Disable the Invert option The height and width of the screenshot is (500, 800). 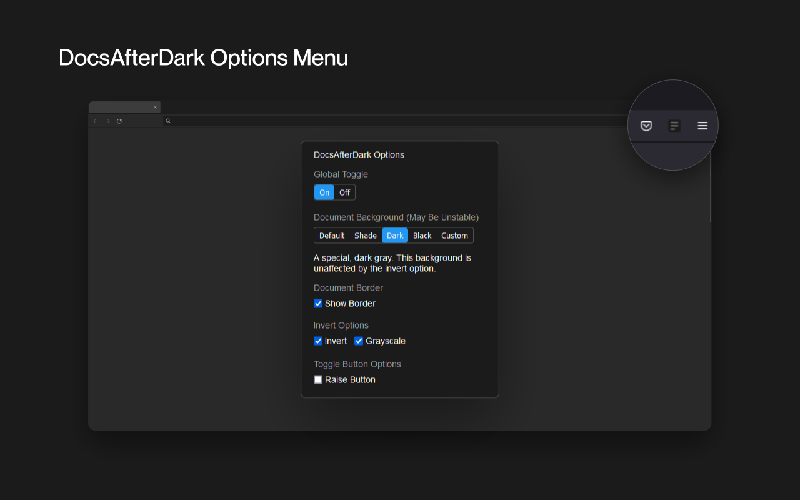[x=318, y=341]
